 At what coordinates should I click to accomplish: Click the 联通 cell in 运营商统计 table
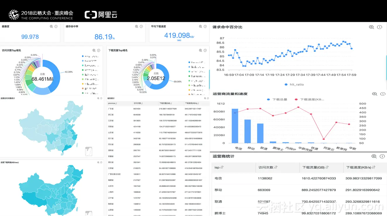(218, 202)
